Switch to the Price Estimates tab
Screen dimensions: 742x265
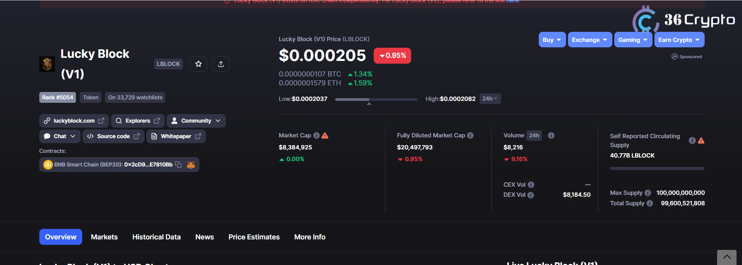tap(254, 237)
